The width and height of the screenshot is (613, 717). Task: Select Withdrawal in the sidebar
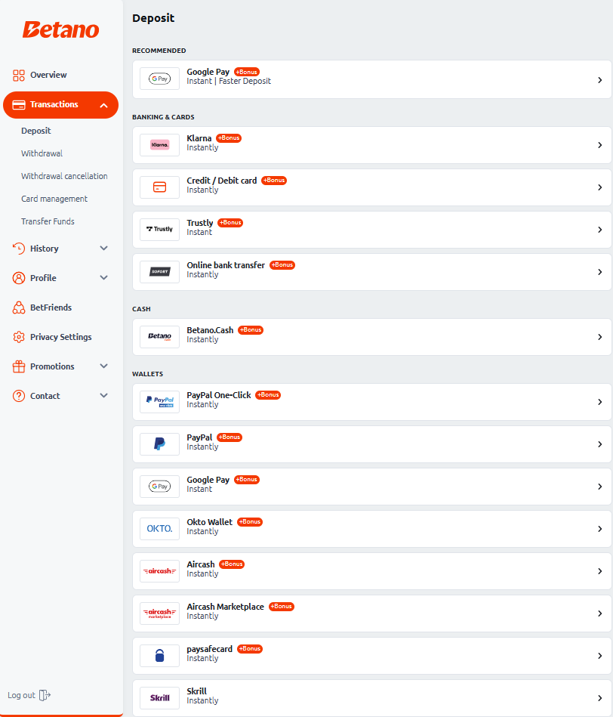click(42, 153)
